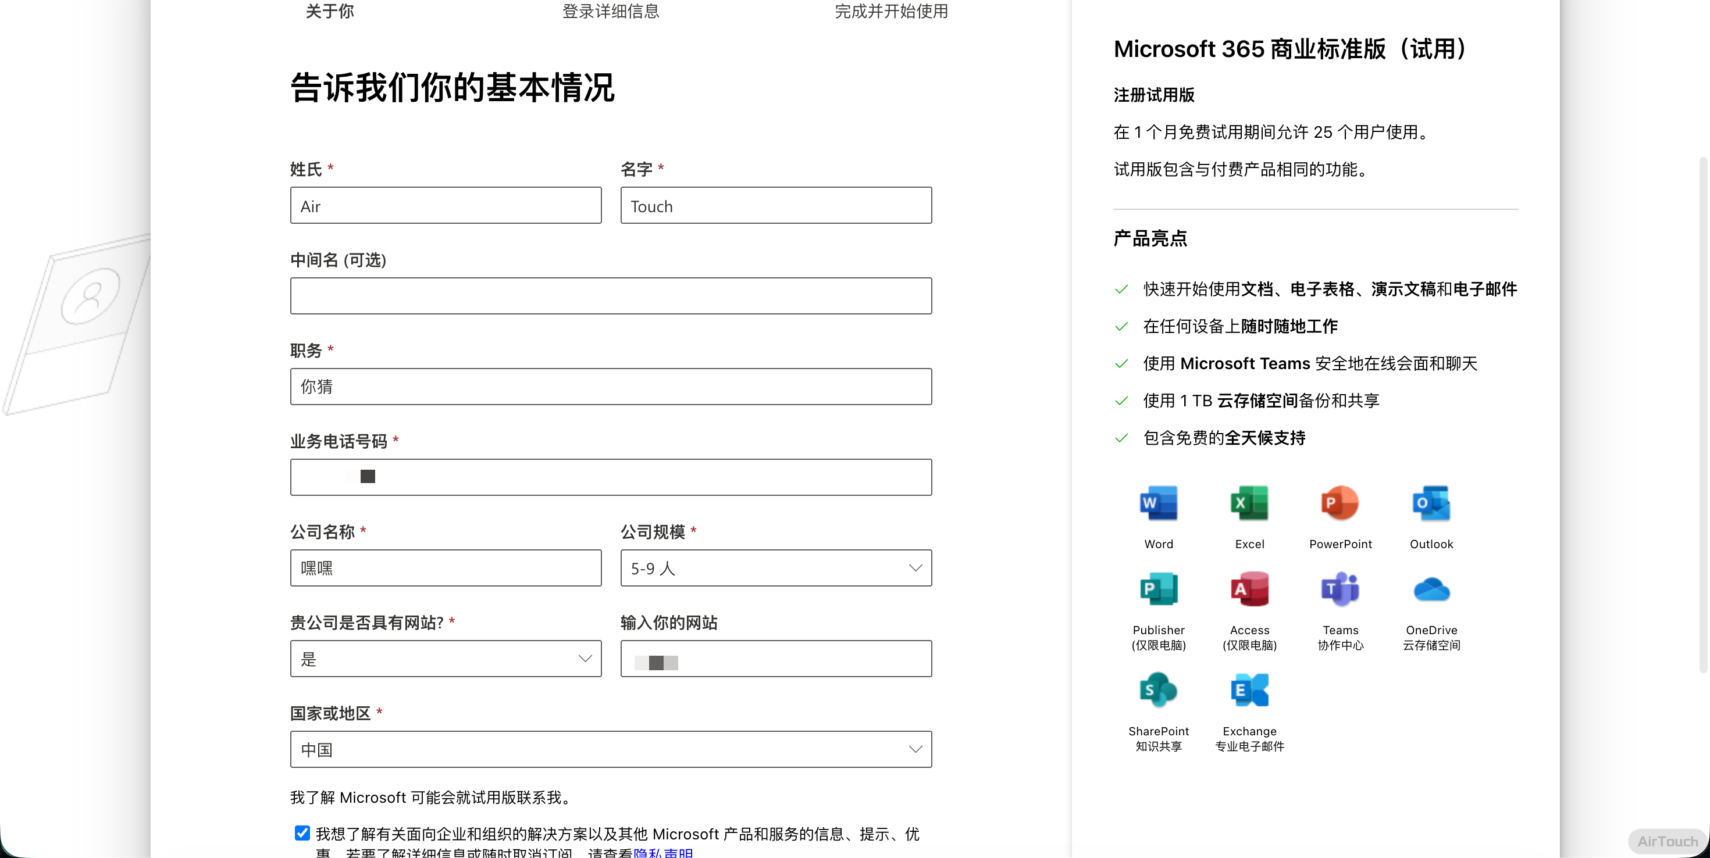1710x858 pixels.
Task: Click the Teams app icon
Action: point(1339,589)
